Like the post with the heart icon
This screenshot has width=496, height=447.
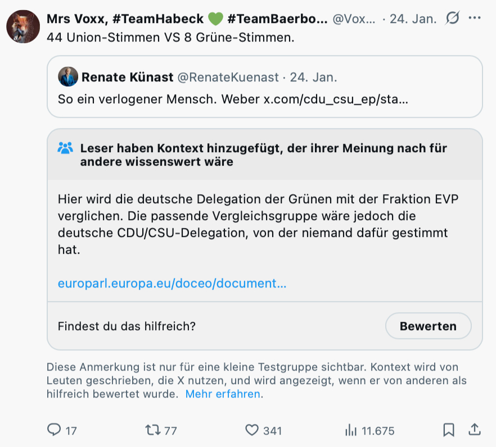click(x=252, y=430)
